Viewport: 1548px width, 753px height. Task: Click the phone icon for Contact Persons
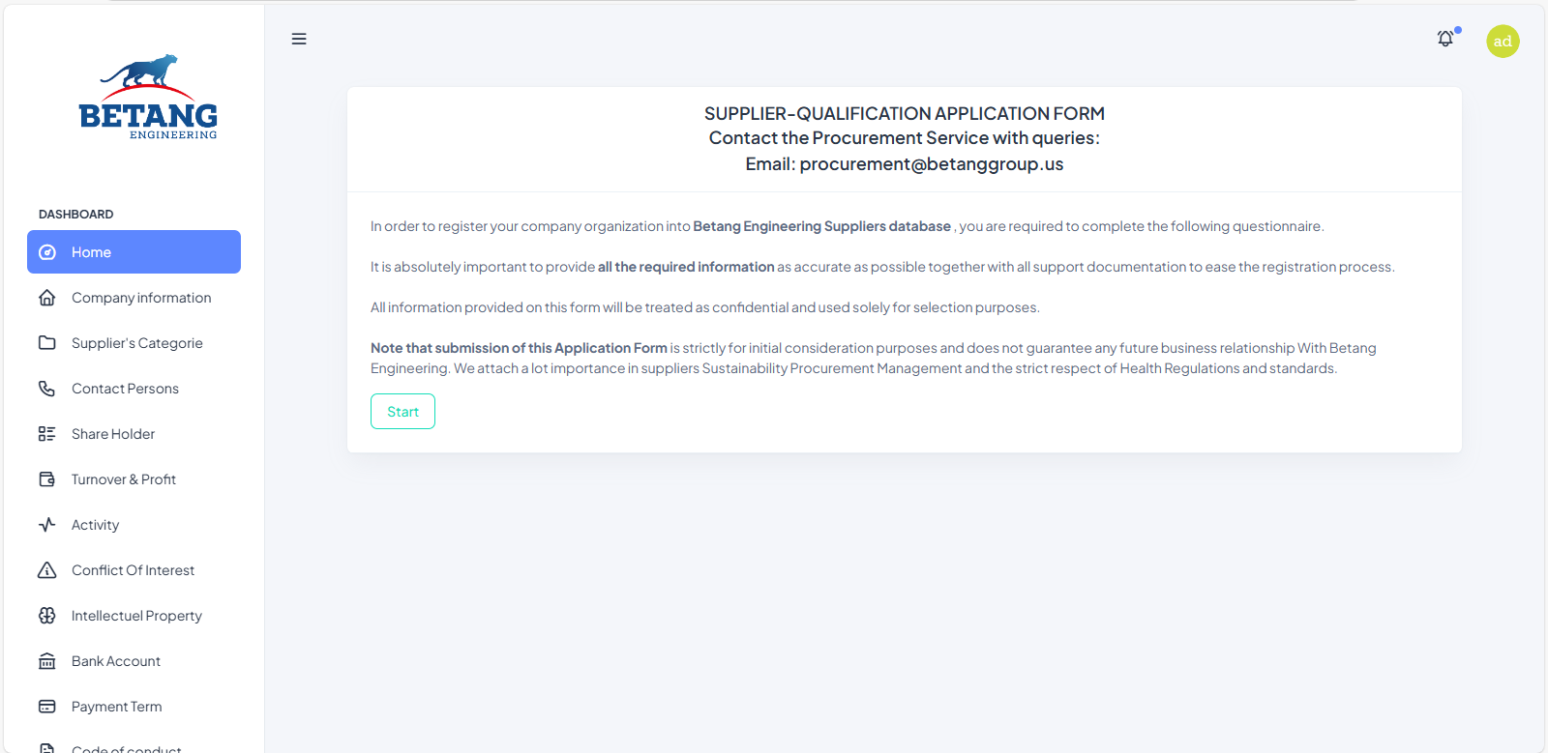click(x=46, y=389)
